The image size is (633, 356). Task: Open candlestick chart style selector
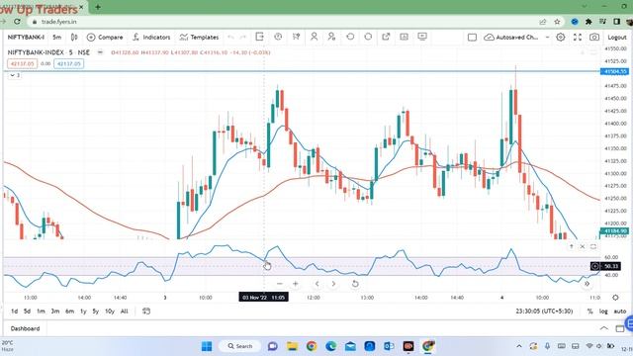tap(74, 38)
